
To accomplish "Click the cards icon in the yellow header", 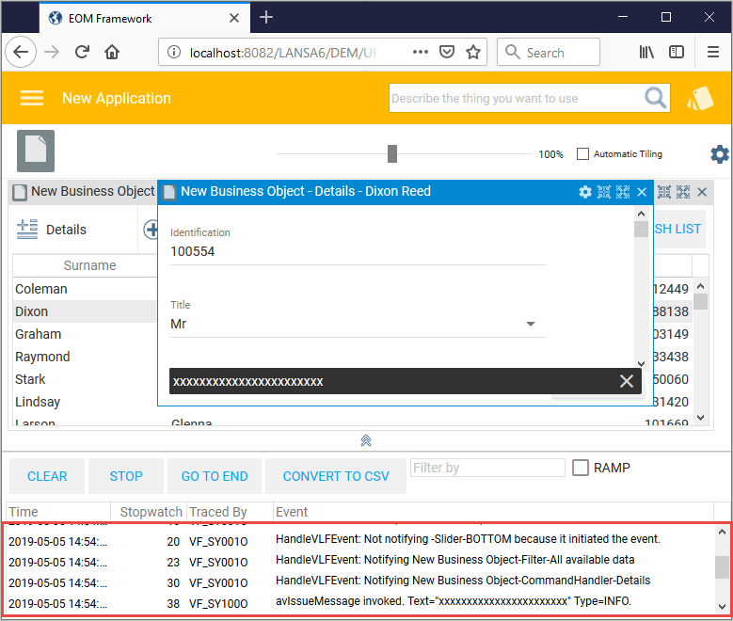I will (700, 98).
